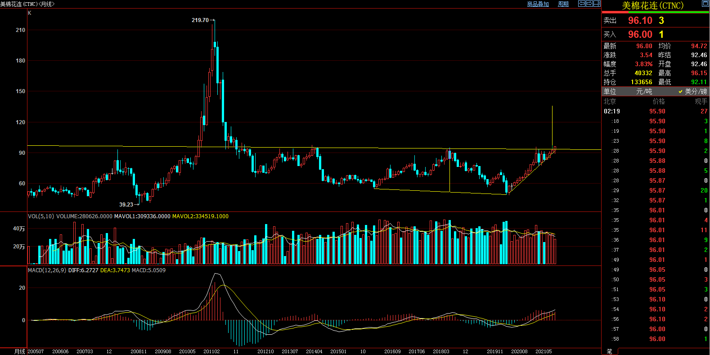Click the MACD(12,26,9) indicator label

[x=47, y=270]
